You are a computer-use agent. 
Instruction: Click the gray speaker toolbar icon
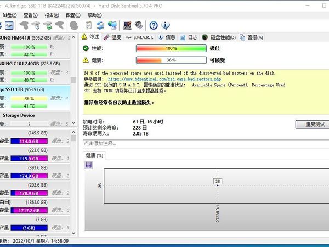click(x=139, y=25)
